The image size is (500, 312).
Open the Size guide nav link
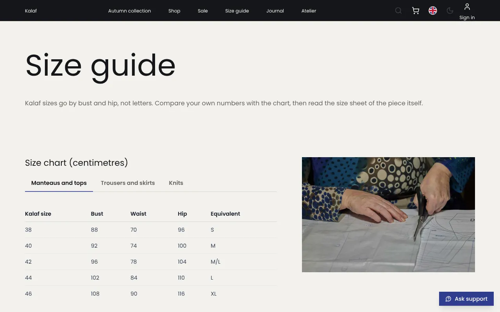[237, 11]
